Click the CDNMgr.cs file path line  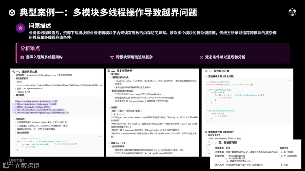click(x=60, y=85)
